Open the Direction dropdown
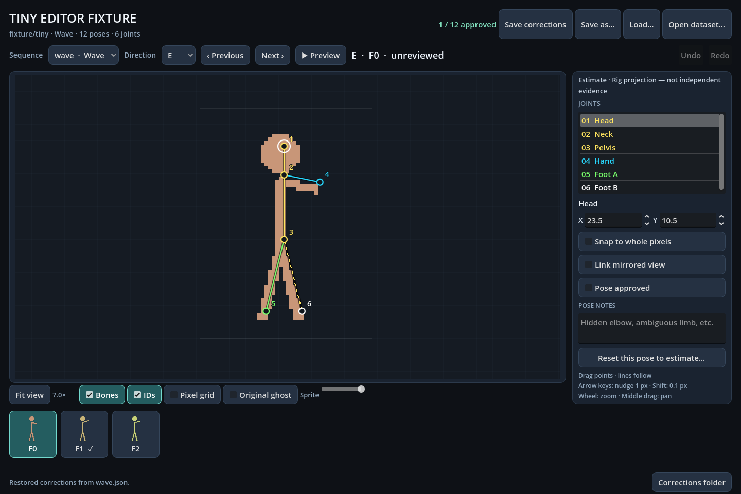This screenshot has width=741, height=494. point(179,55)
